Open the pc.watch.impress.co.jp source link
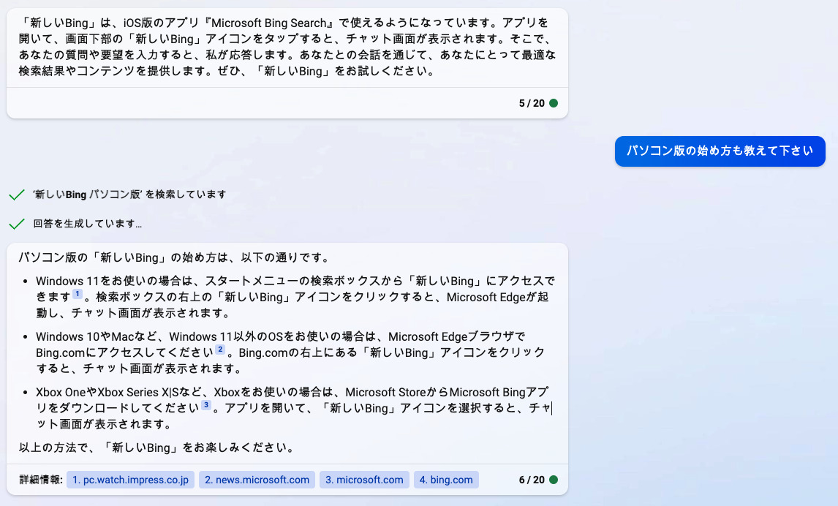Viewport: 838px width, 506px height. 130,480
